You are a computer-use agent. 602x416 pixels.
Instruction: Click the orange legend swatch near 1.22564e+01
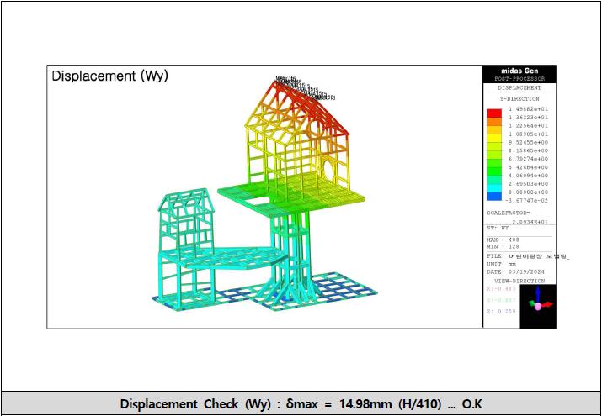coord(493,128)
